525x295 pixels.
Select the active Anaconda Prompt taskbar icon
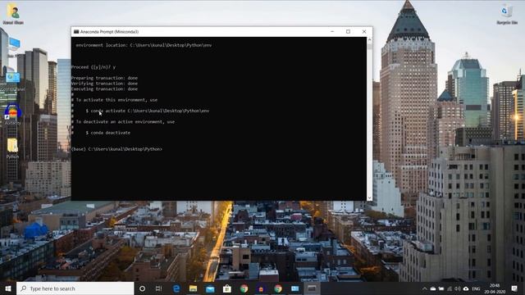click(312, 288)
